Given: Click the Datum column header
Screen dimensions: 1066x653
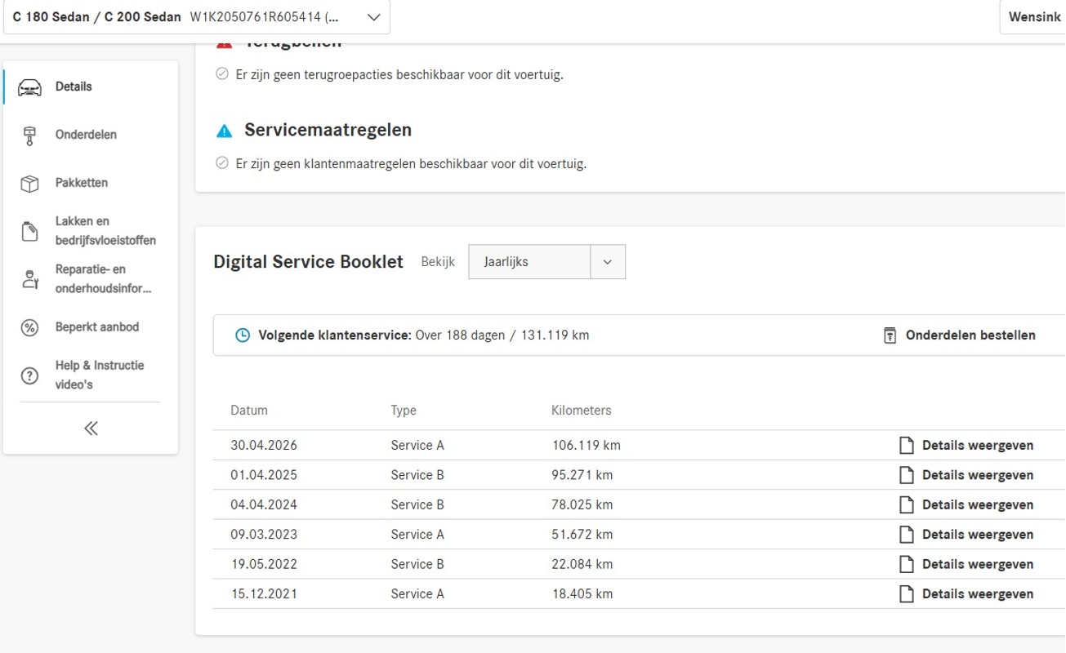Looking at the screenshot, I should click(x=249, y=411).
